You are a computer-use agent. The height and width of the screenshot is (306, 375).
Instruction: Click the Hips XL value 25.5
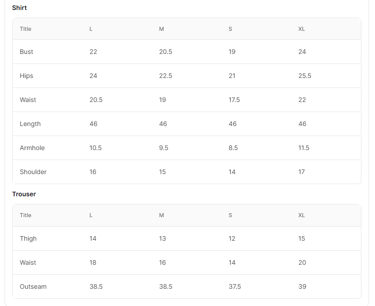(305, 76)
